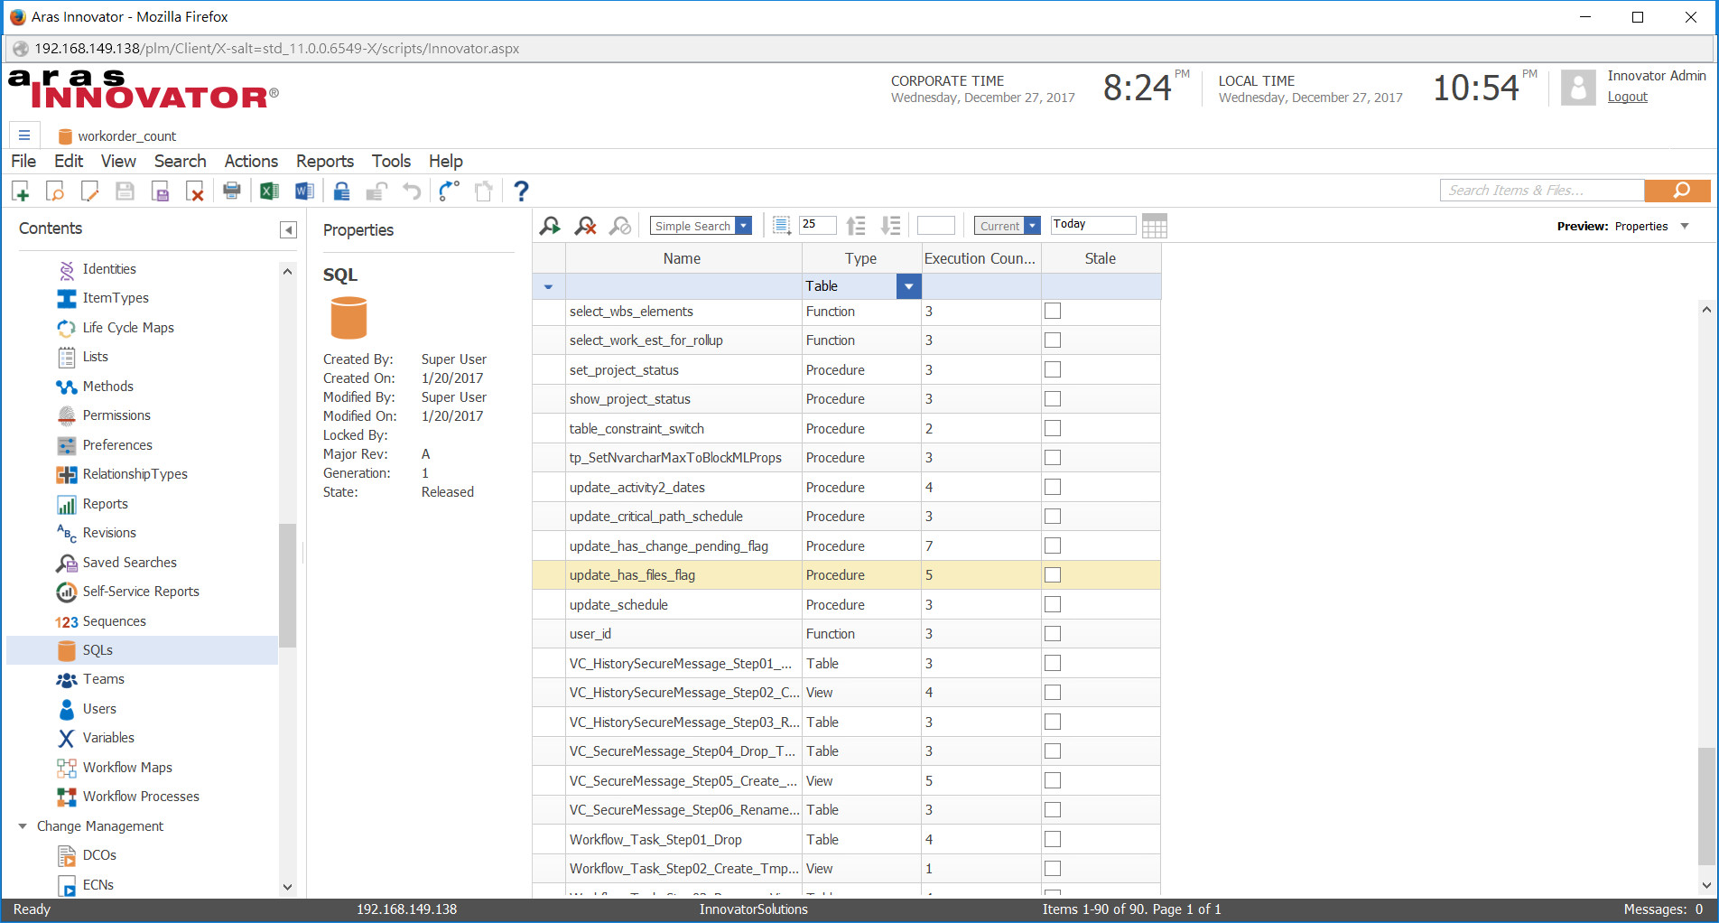Open the calendar date picker icon

click(1155, 226)
